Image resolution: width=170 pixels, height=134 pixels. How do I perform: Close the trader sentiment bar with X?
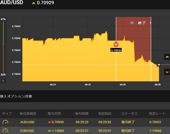click(x=3, y=81)
